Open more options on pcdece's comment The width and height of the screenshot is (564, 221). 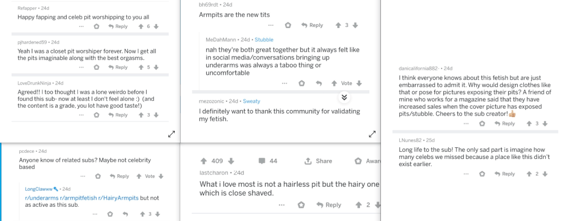point(82,176)
